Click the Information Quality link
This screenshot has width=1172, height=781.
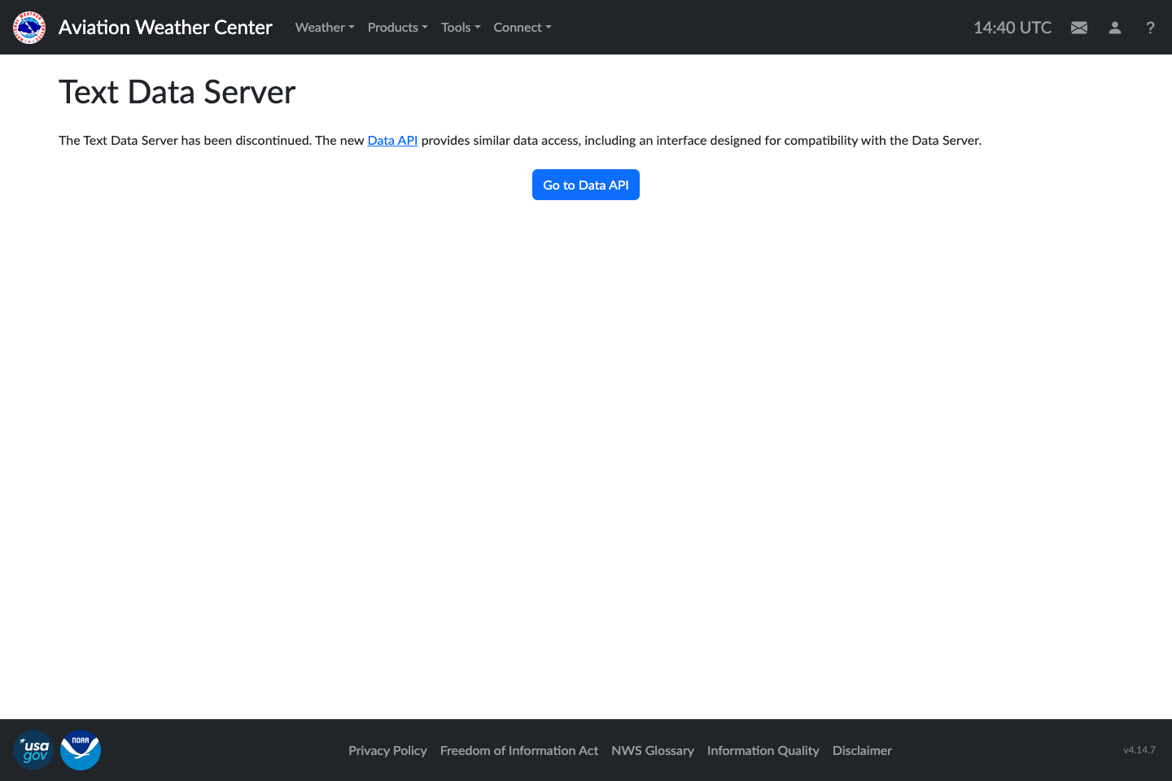763,750
